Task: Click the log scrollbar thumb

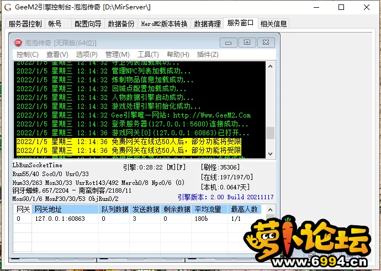Action: tap(270, 133)
